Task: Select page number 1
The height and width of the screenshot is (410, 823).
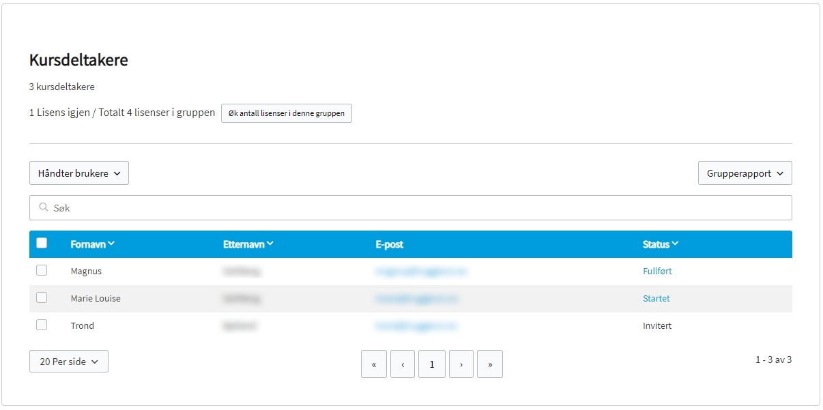Action: [432, 364]
